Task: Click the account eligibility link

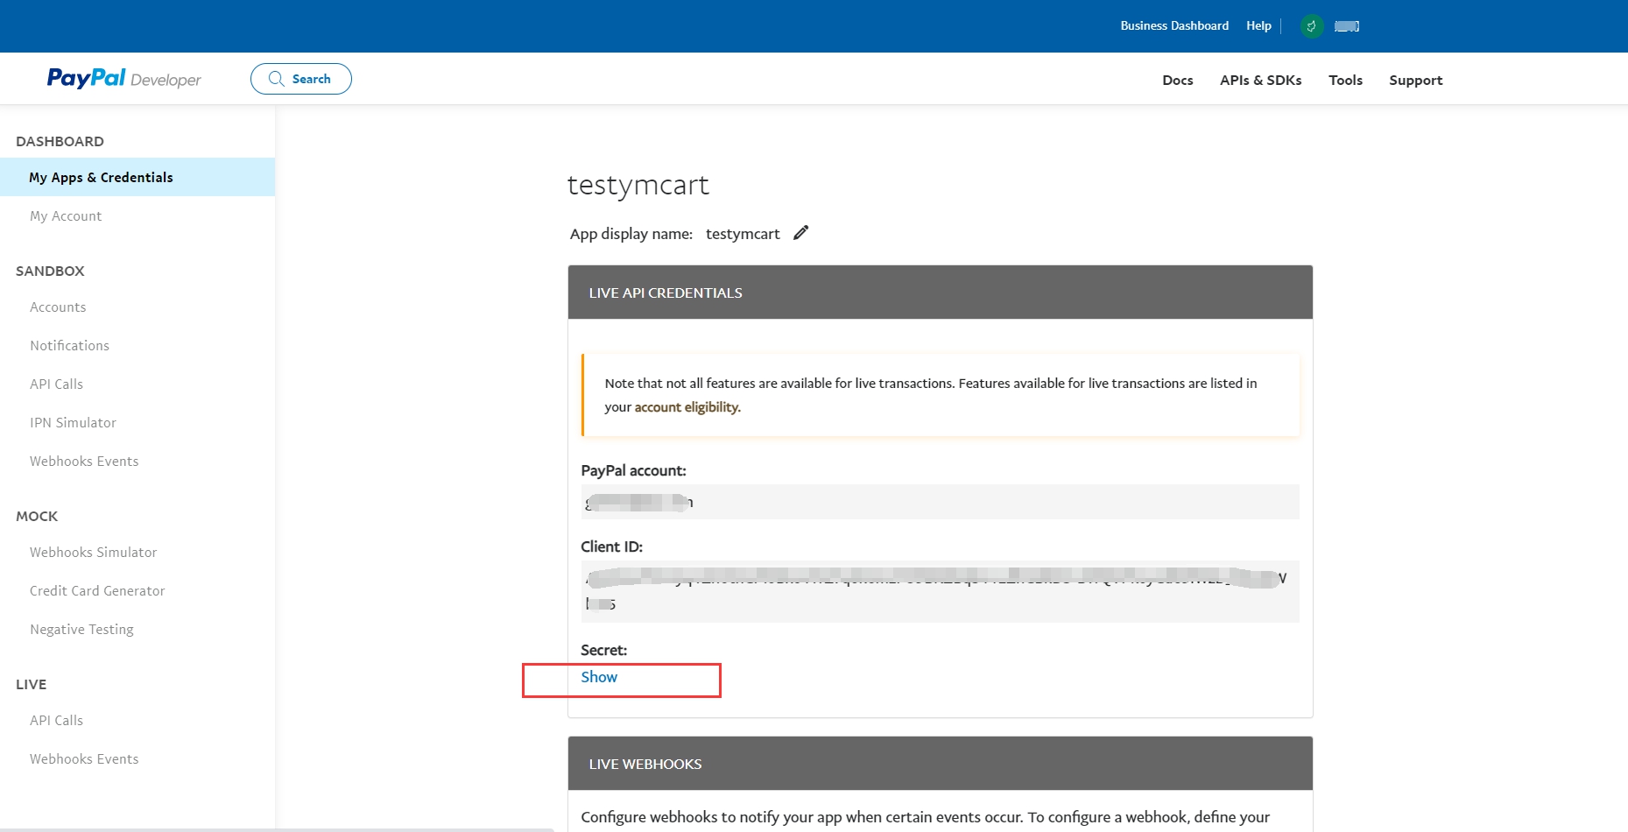Action: coord(687,407)
